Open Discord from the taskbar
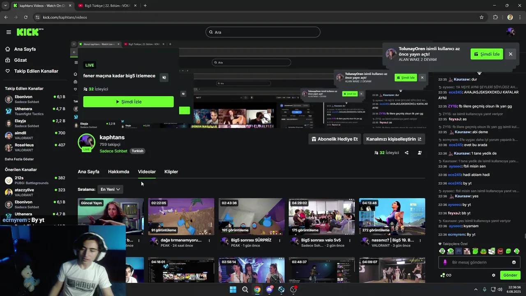Image resolution: width=526 pixels, height=296 pixels. coord(269,289)
